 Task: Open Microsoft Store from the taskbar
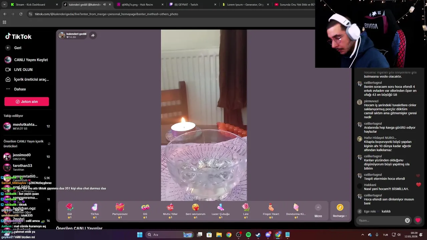click(x=209, y=235)
